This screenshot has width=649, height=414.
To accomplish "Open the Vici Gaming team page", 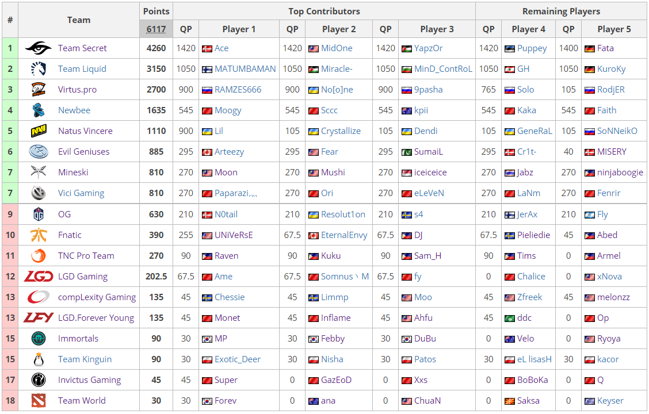I will (81, 193).
